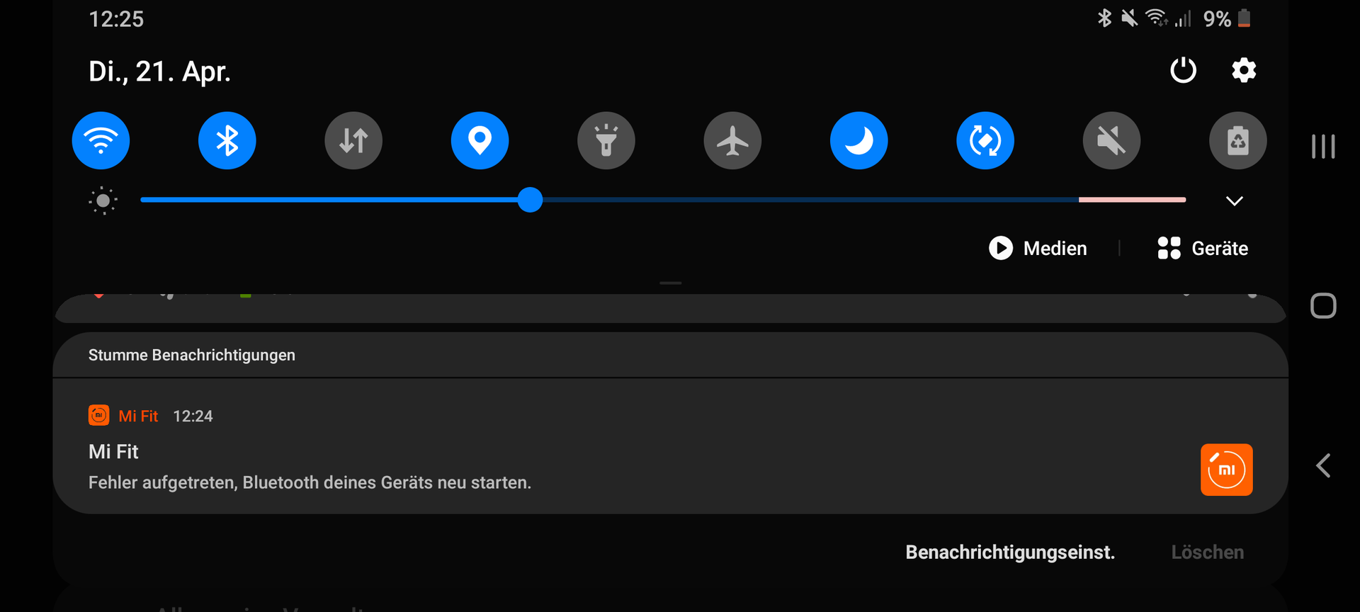
Task: Open the Geräte panel
Action: coord(1203,248)
